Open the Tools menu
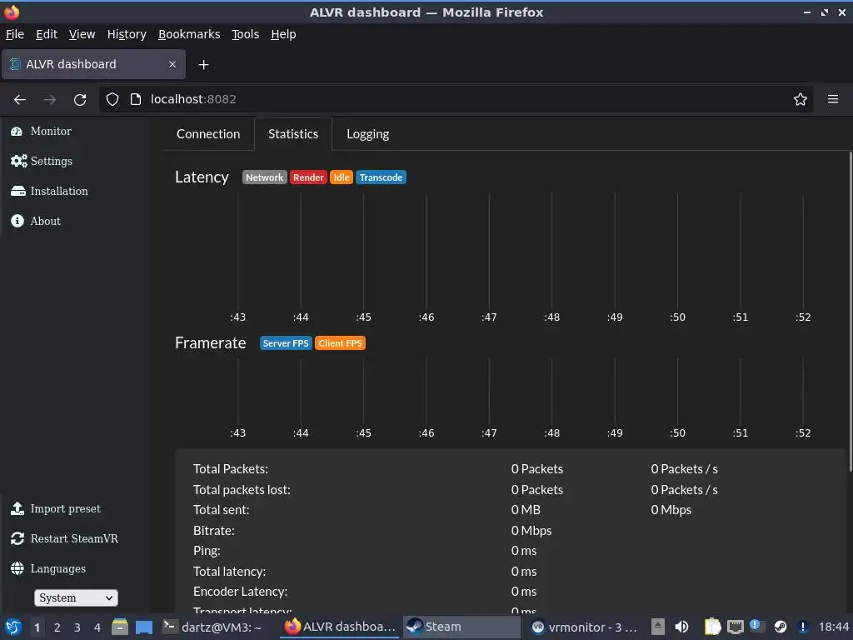853x640 pixels. 246,34
